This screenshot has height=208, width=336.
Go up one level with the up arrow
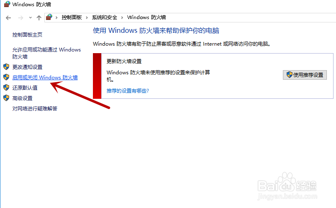[39, 18]
